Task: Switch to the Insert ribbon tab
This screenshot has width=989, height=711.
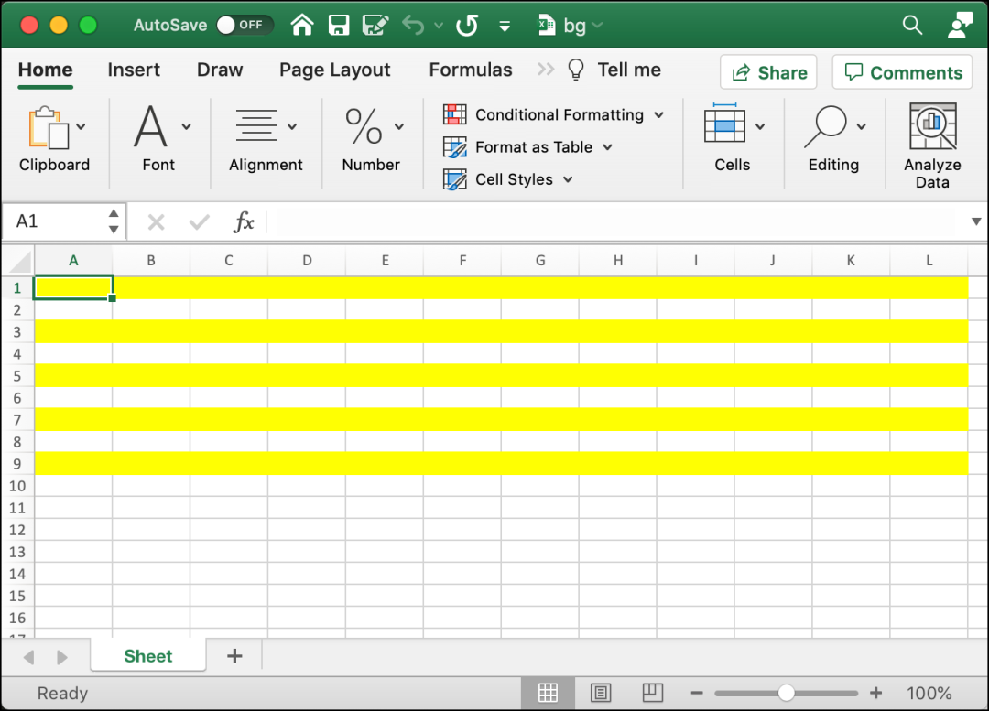Action: point(134,70)
